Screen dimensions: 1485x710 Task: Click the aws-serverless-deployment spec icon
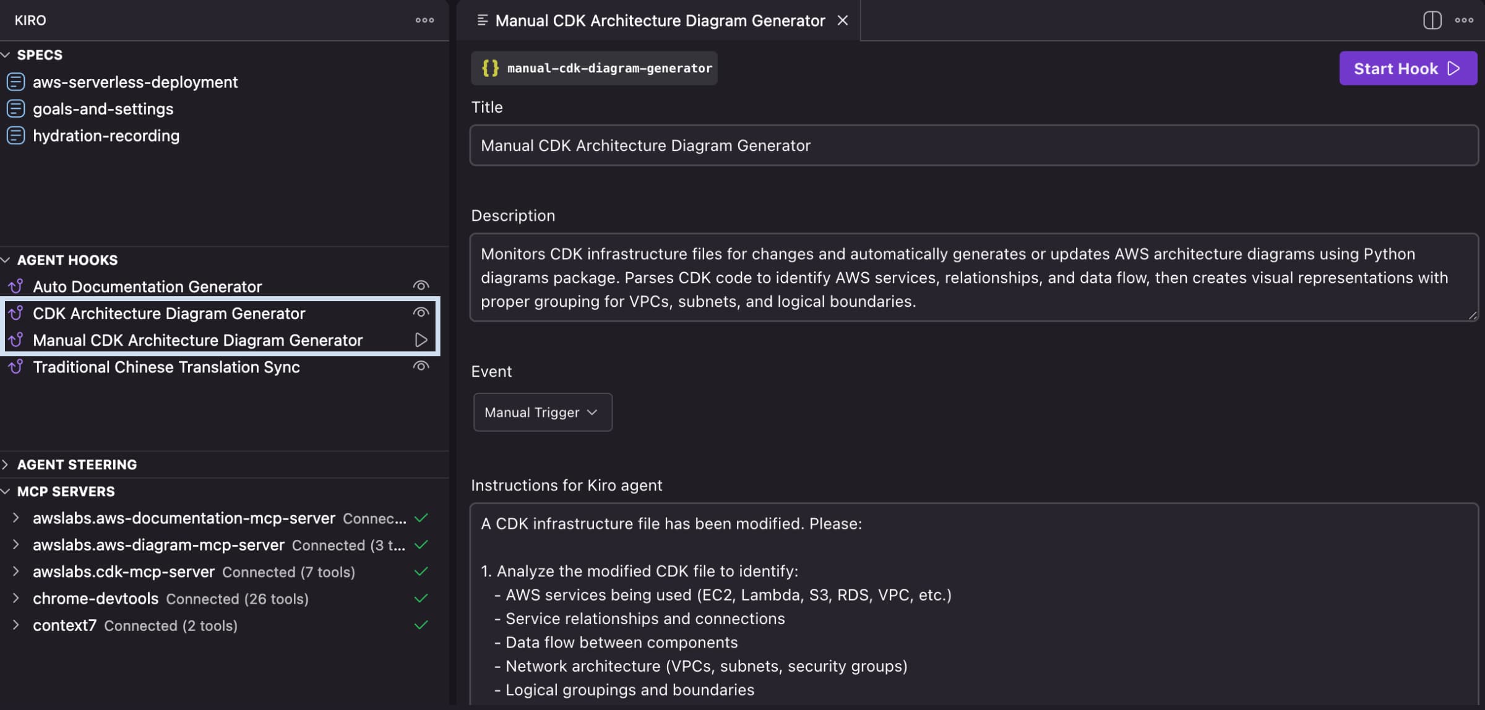click(x=15, y=82)
